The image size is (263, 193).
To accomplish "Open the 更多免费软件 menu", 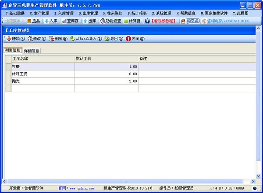I will pyautogui.click(x=214, y=13).
